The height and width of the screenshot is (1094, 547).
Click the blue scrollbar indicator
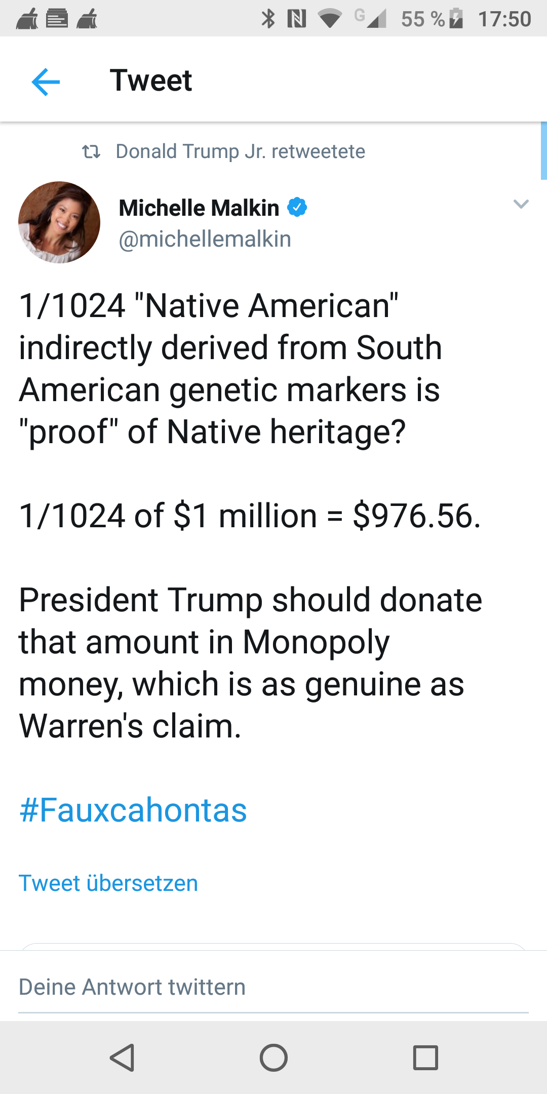(544, 151)
